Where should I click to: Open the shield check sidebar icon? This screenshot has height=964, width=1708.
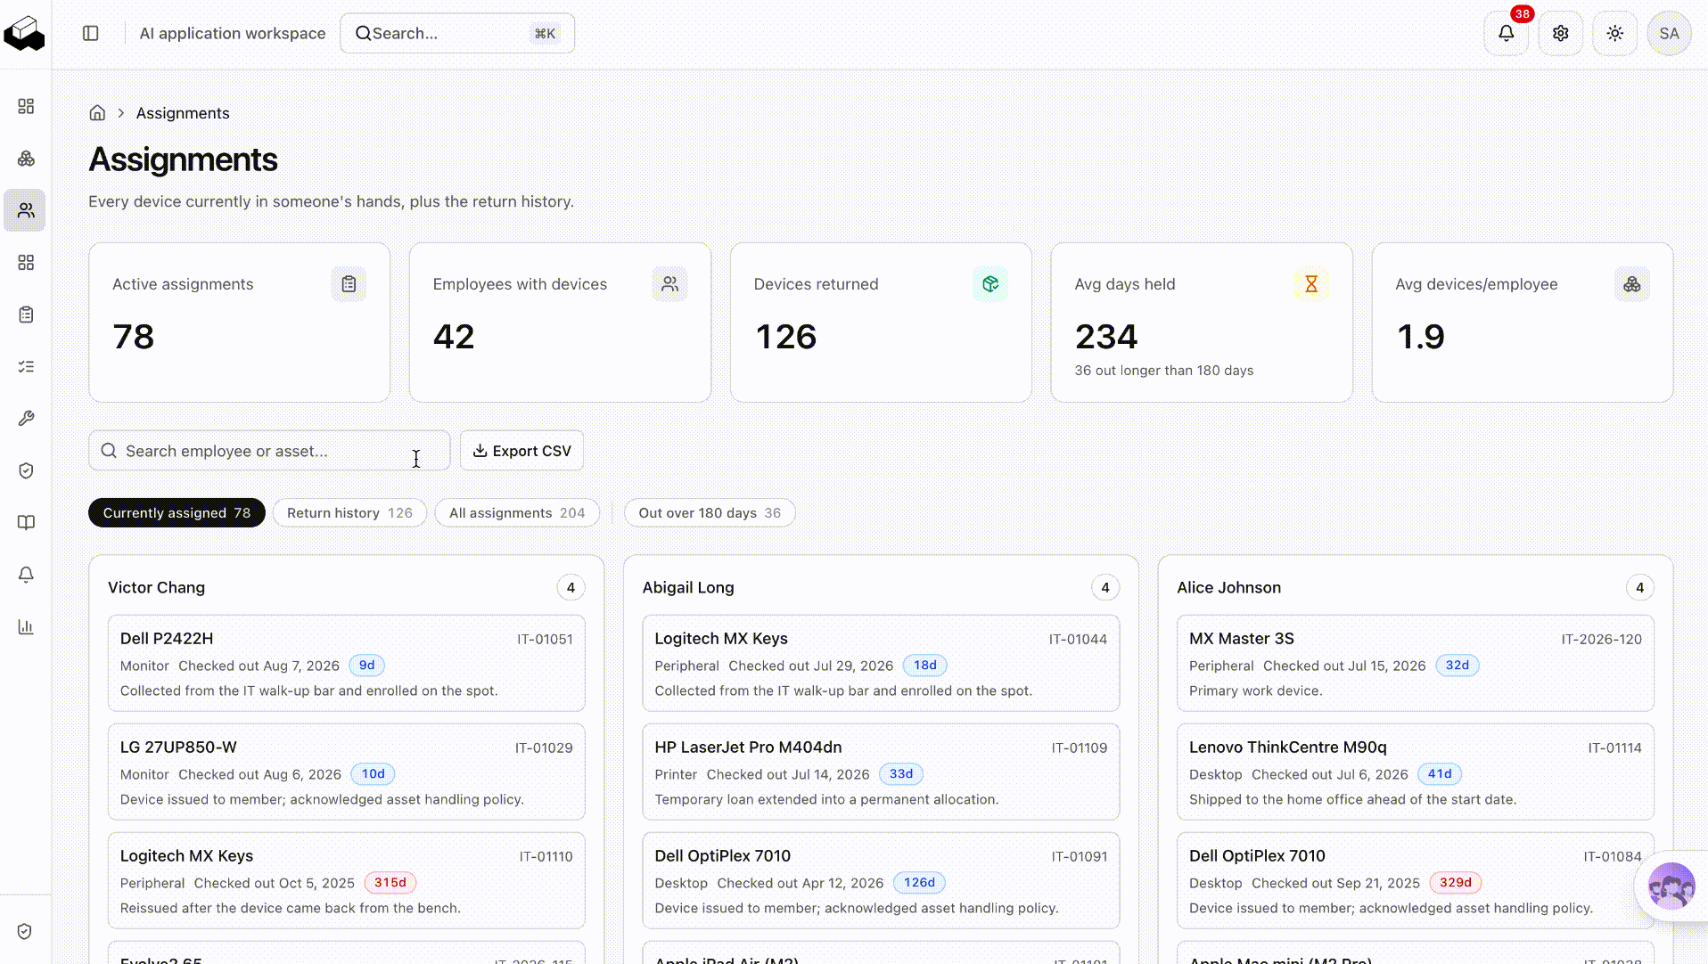[x=26, y=470]
